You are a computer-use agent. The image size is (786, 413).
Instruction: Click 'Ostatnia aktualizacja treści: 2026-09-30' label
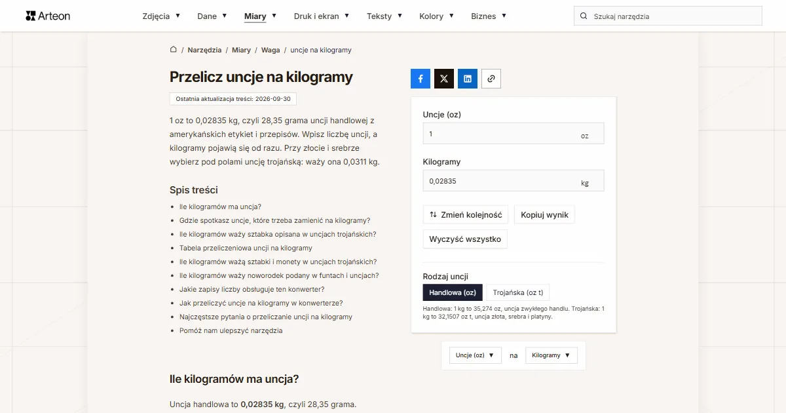click(234, 98)
